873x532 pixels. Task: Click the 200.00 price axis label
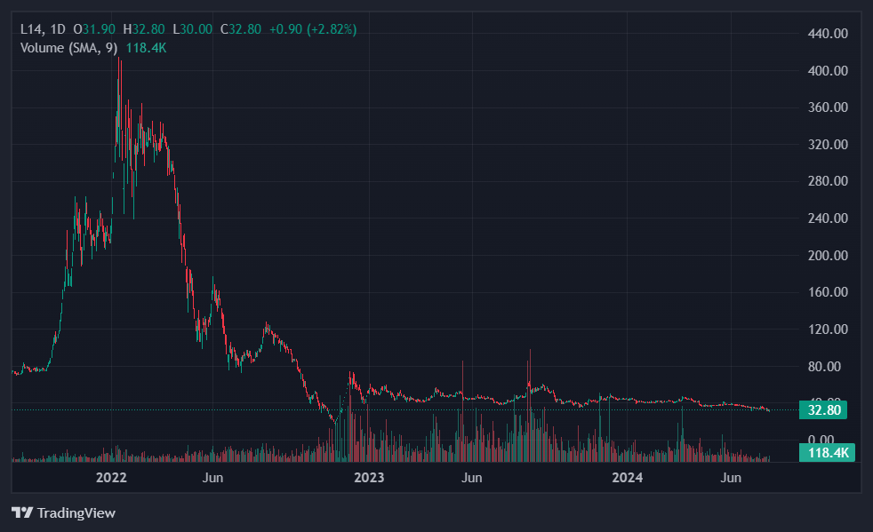point(827,256)
